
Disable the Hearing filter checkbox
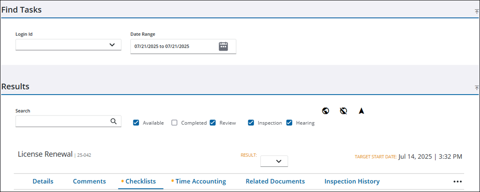coord(289,123)
